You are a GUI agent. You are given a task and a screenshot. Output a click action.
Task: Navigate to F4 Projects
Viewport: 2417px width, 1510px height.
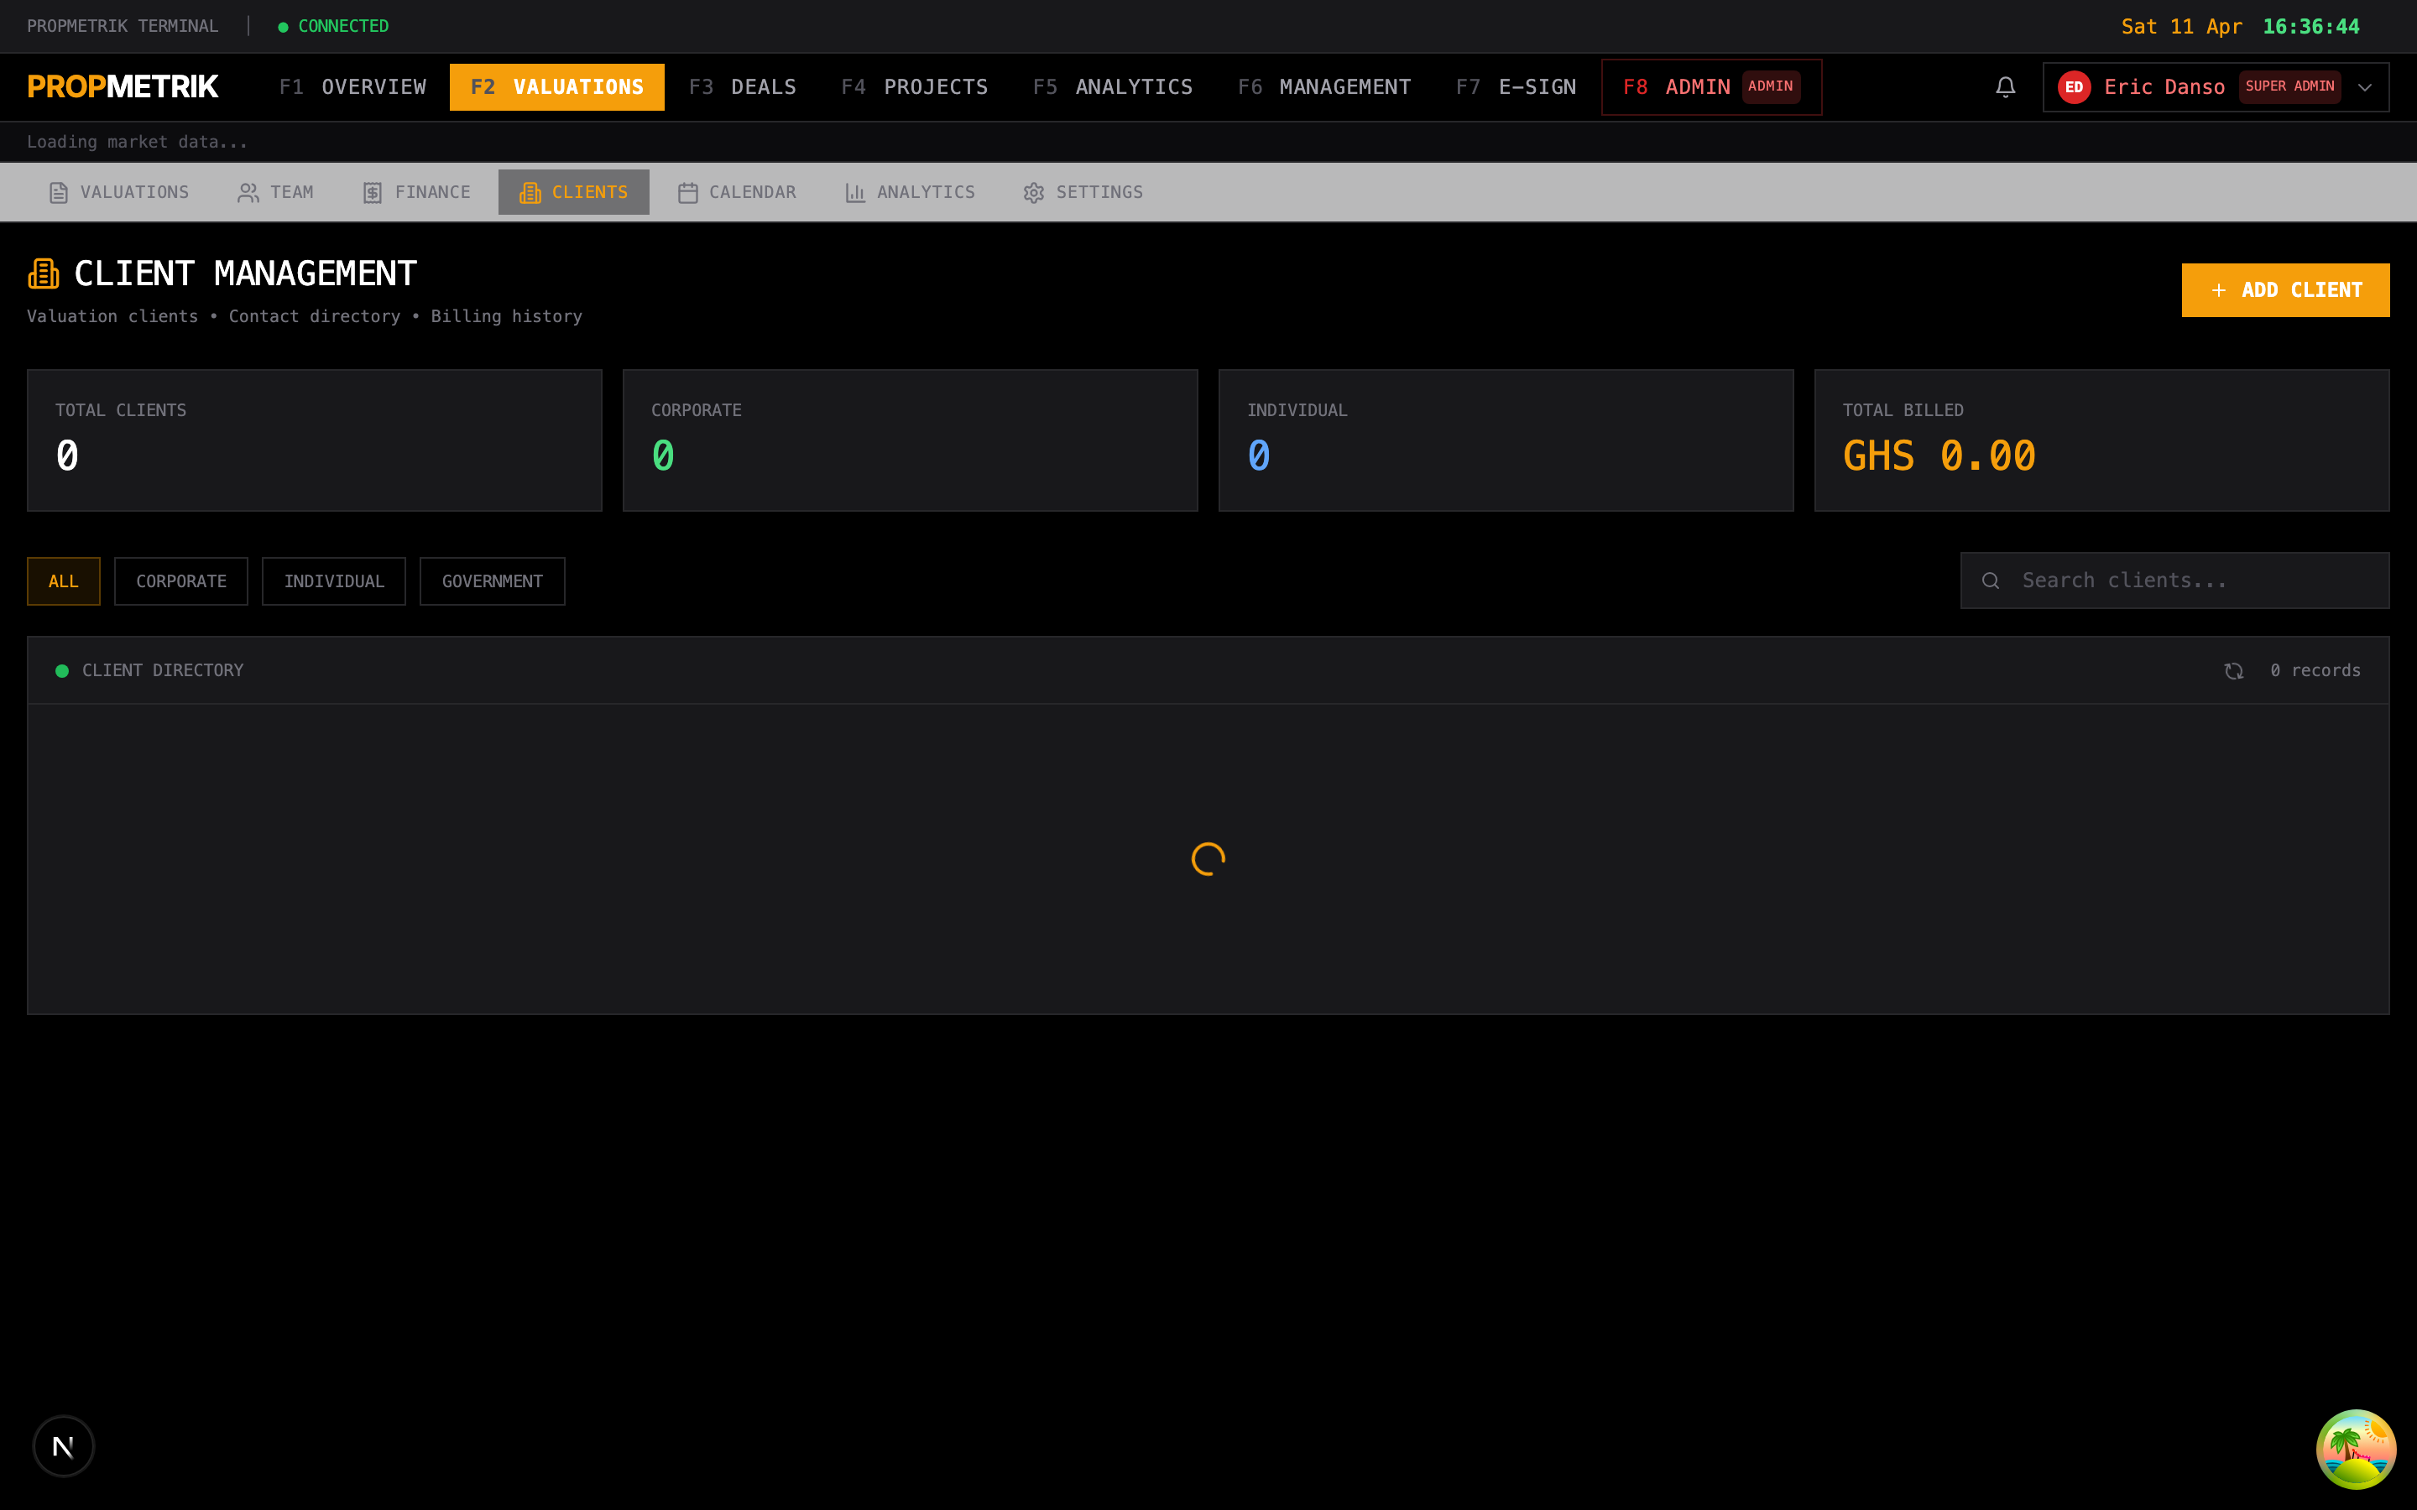914,87
